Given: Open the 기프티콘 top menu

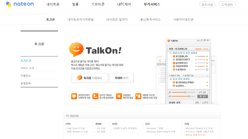Looking at the screenshot, I should tap(98, 4).
